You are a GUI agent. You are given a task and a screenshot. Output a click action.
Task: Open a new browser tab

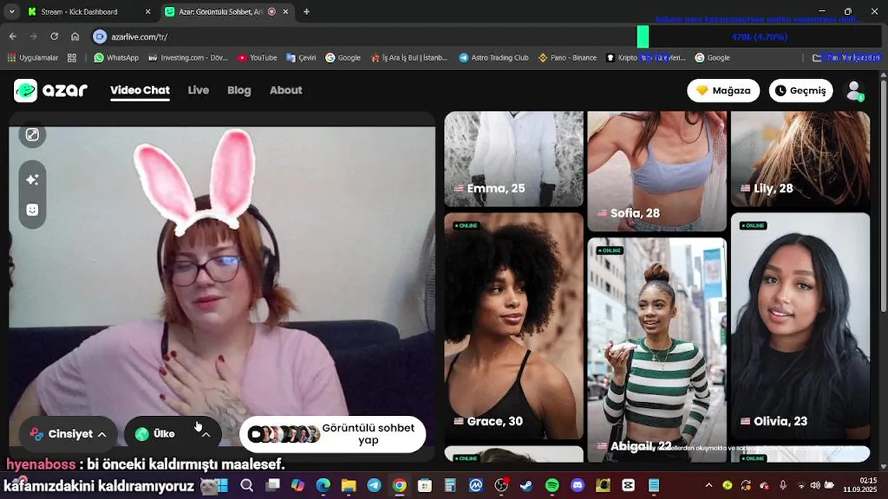point(307,12)
